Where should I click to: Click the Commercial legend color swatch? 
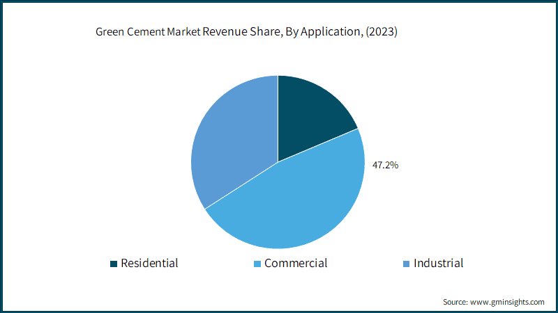(257, 264)
